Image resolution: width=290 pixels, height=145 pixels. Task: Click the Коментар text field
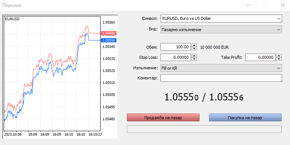click(221, 78)
